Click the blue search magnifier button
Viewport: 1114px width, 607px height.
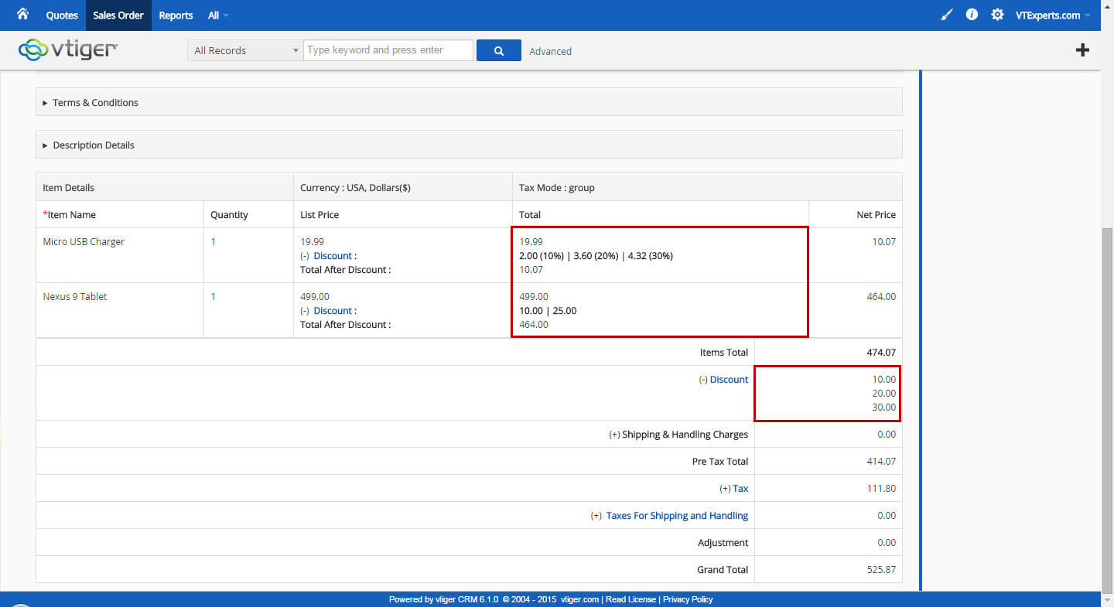point(499,50)
